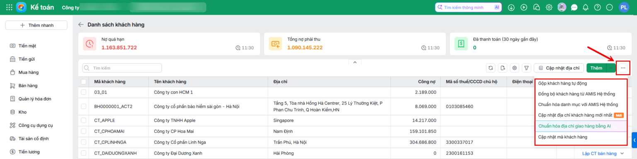Image resolution: width=637 pixels, height=159 pixels.
Task: Click the Tên khách hàng column header
Action: pos(209,82)
